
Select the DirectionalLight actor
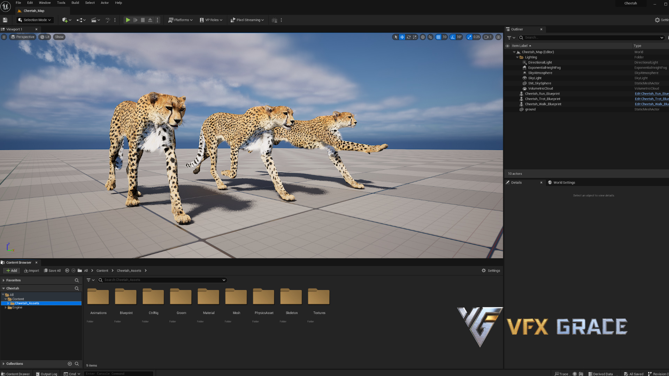click(x=540, y=63)
